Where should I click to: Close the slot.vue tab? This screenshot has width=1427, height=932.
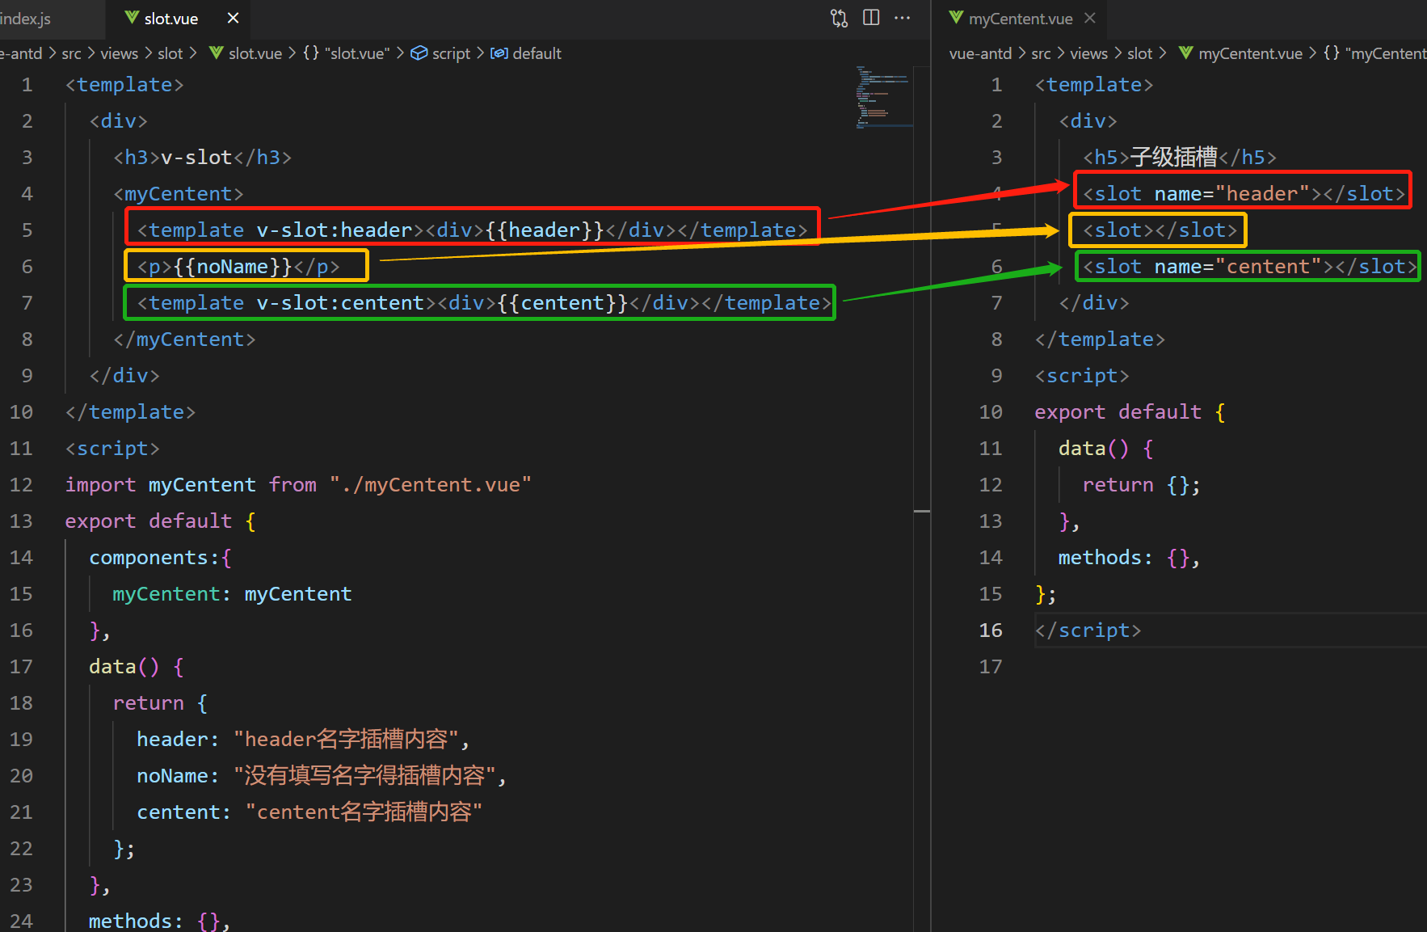pyautogui.click(x=233, y=18)
